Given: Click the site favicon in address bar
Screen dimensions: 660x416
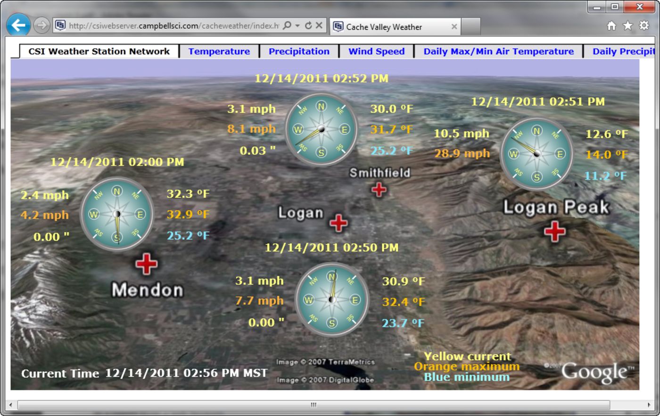Looking at the screenshot, I should pyautogui.click(x=60, y=25).
